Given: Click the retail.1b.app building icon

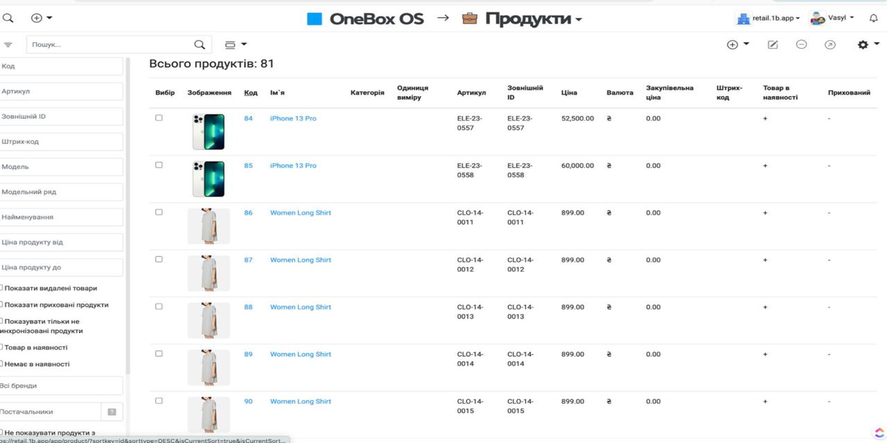Looking at the screenshot, I should pyautogui.click(x=743, y=19).
